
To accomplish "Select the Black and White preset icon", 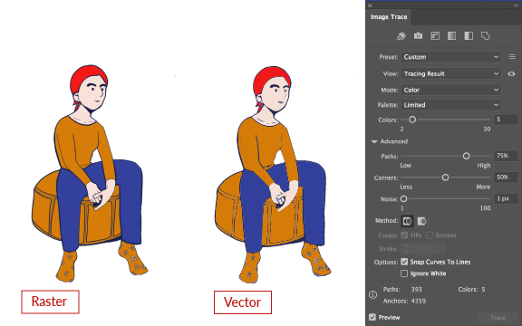I will (x=469, y=35).
